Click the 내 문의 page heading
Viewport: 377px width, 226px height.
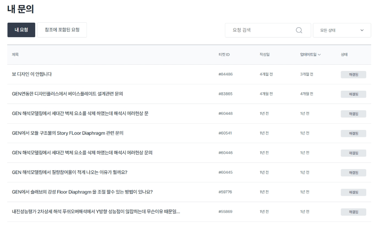20,9
